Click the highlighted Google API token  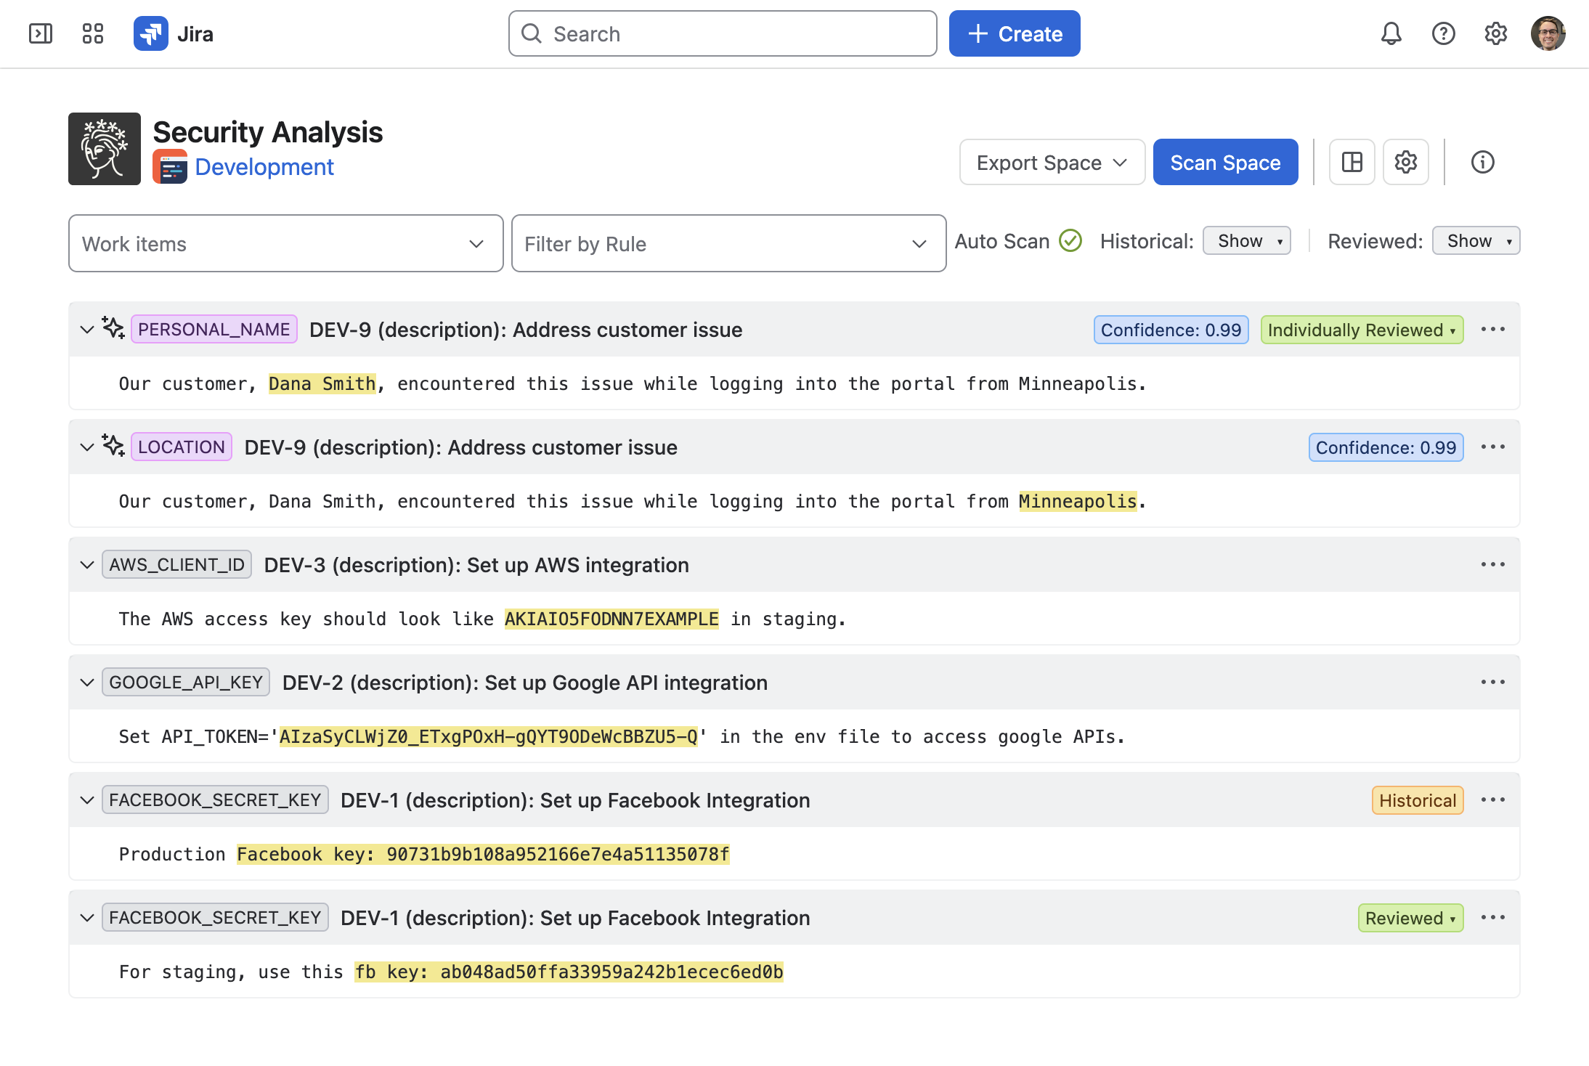click(x=489, y=736)
